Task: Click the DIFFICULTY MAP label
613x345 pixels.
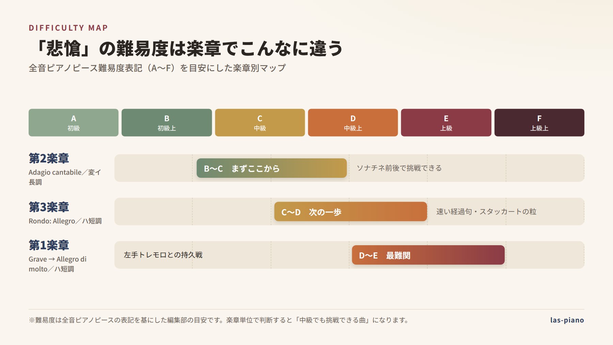Action: pyautogui.click(x=68, y=28)
